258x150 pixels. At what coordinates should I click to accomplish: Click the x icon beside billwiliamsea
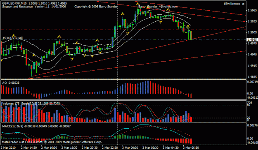[x=244, y=4]
